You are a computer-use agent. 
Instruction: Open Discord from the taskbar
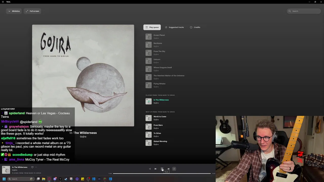tap(55, 179)
